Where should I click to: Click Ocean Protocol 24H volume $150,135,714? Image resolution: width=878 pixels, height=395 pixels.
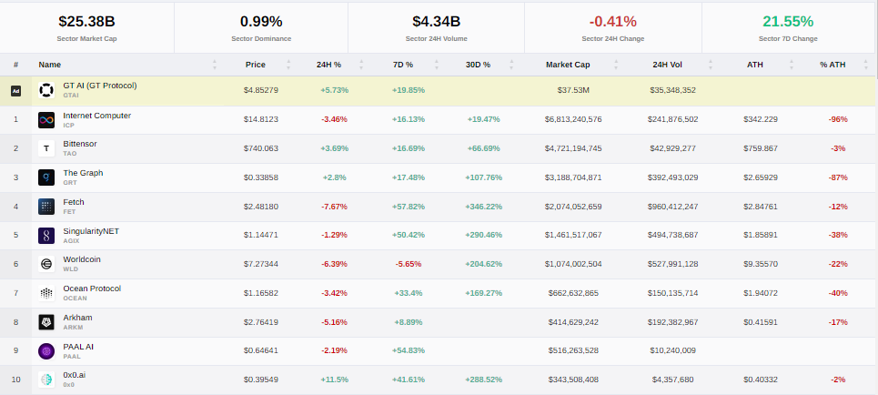point(672,293)
